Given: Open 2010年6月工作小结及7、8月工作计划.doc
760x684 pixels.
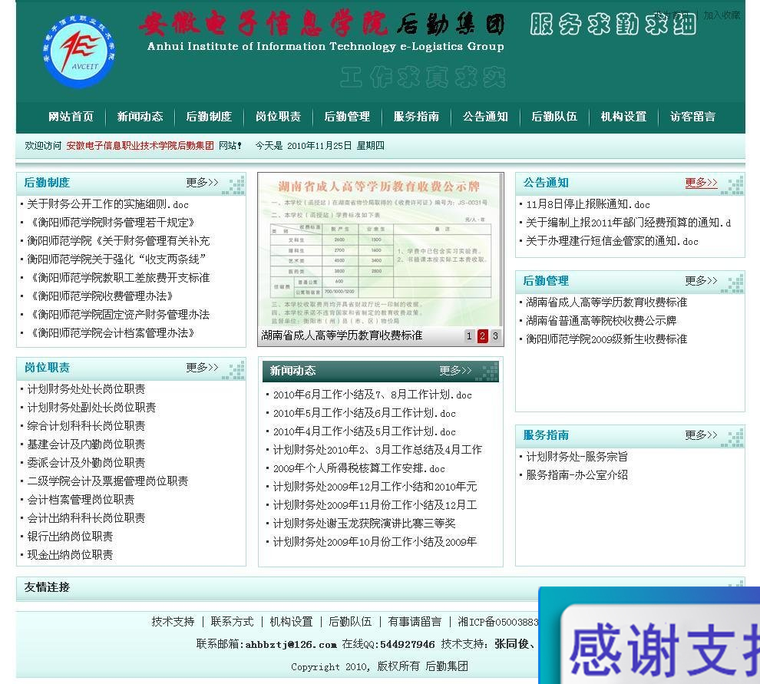Looking at the screenshot, I should 372,395.
